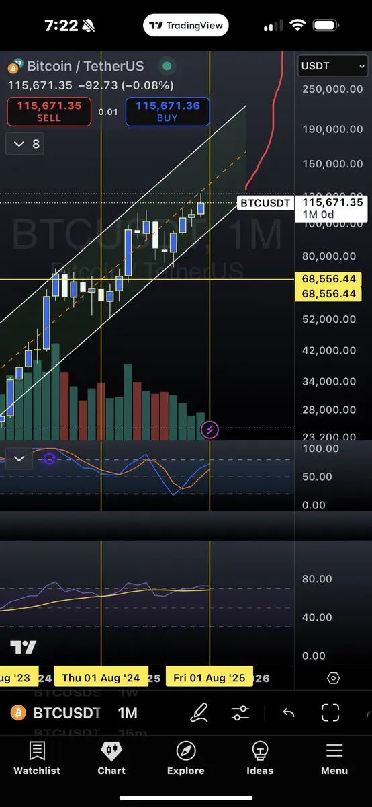Image resolution: width=372 pixels, height=807 pixels.
Task: Tap the red SELL price button
Action: coord(49,112)
